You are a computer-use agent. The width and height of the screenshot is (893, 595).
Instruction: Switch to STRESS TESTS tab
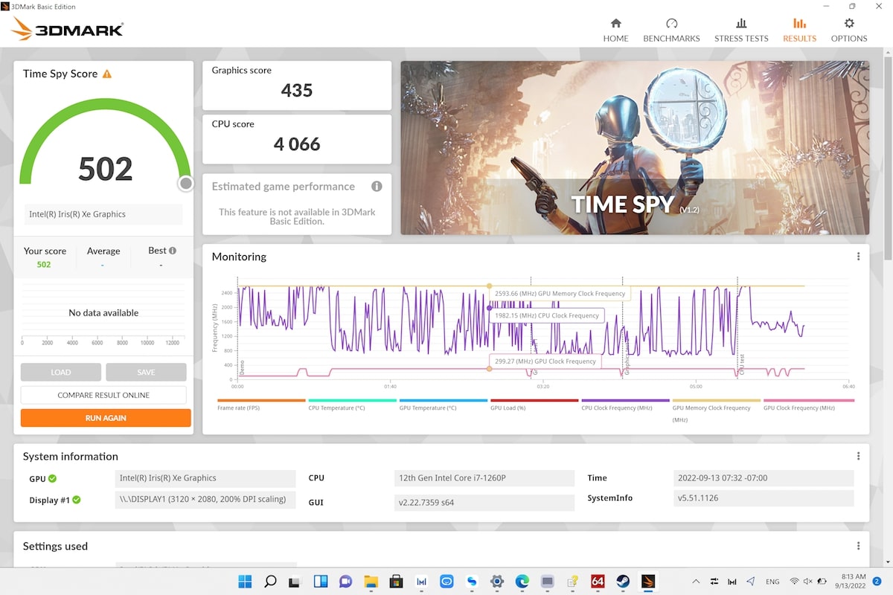click(741, 30)
